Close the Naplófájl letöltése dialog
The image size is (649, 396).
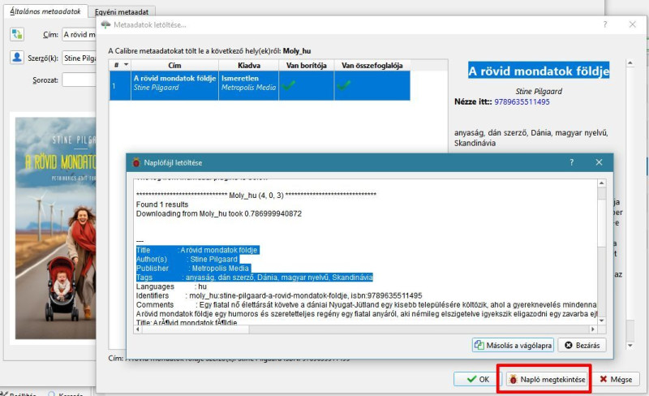click(599, 162)
